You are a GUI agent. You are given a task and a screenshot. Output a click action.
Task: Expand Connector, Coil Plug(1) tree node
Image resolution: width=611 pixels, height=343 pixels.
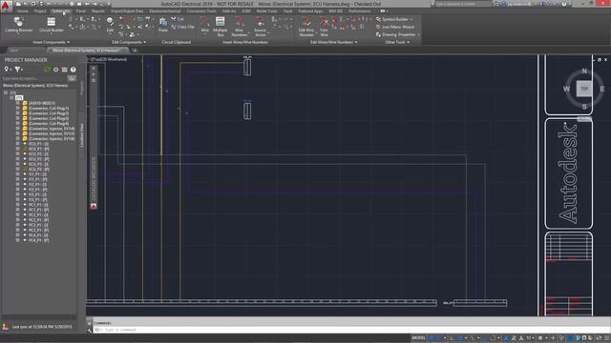(17, 109)
